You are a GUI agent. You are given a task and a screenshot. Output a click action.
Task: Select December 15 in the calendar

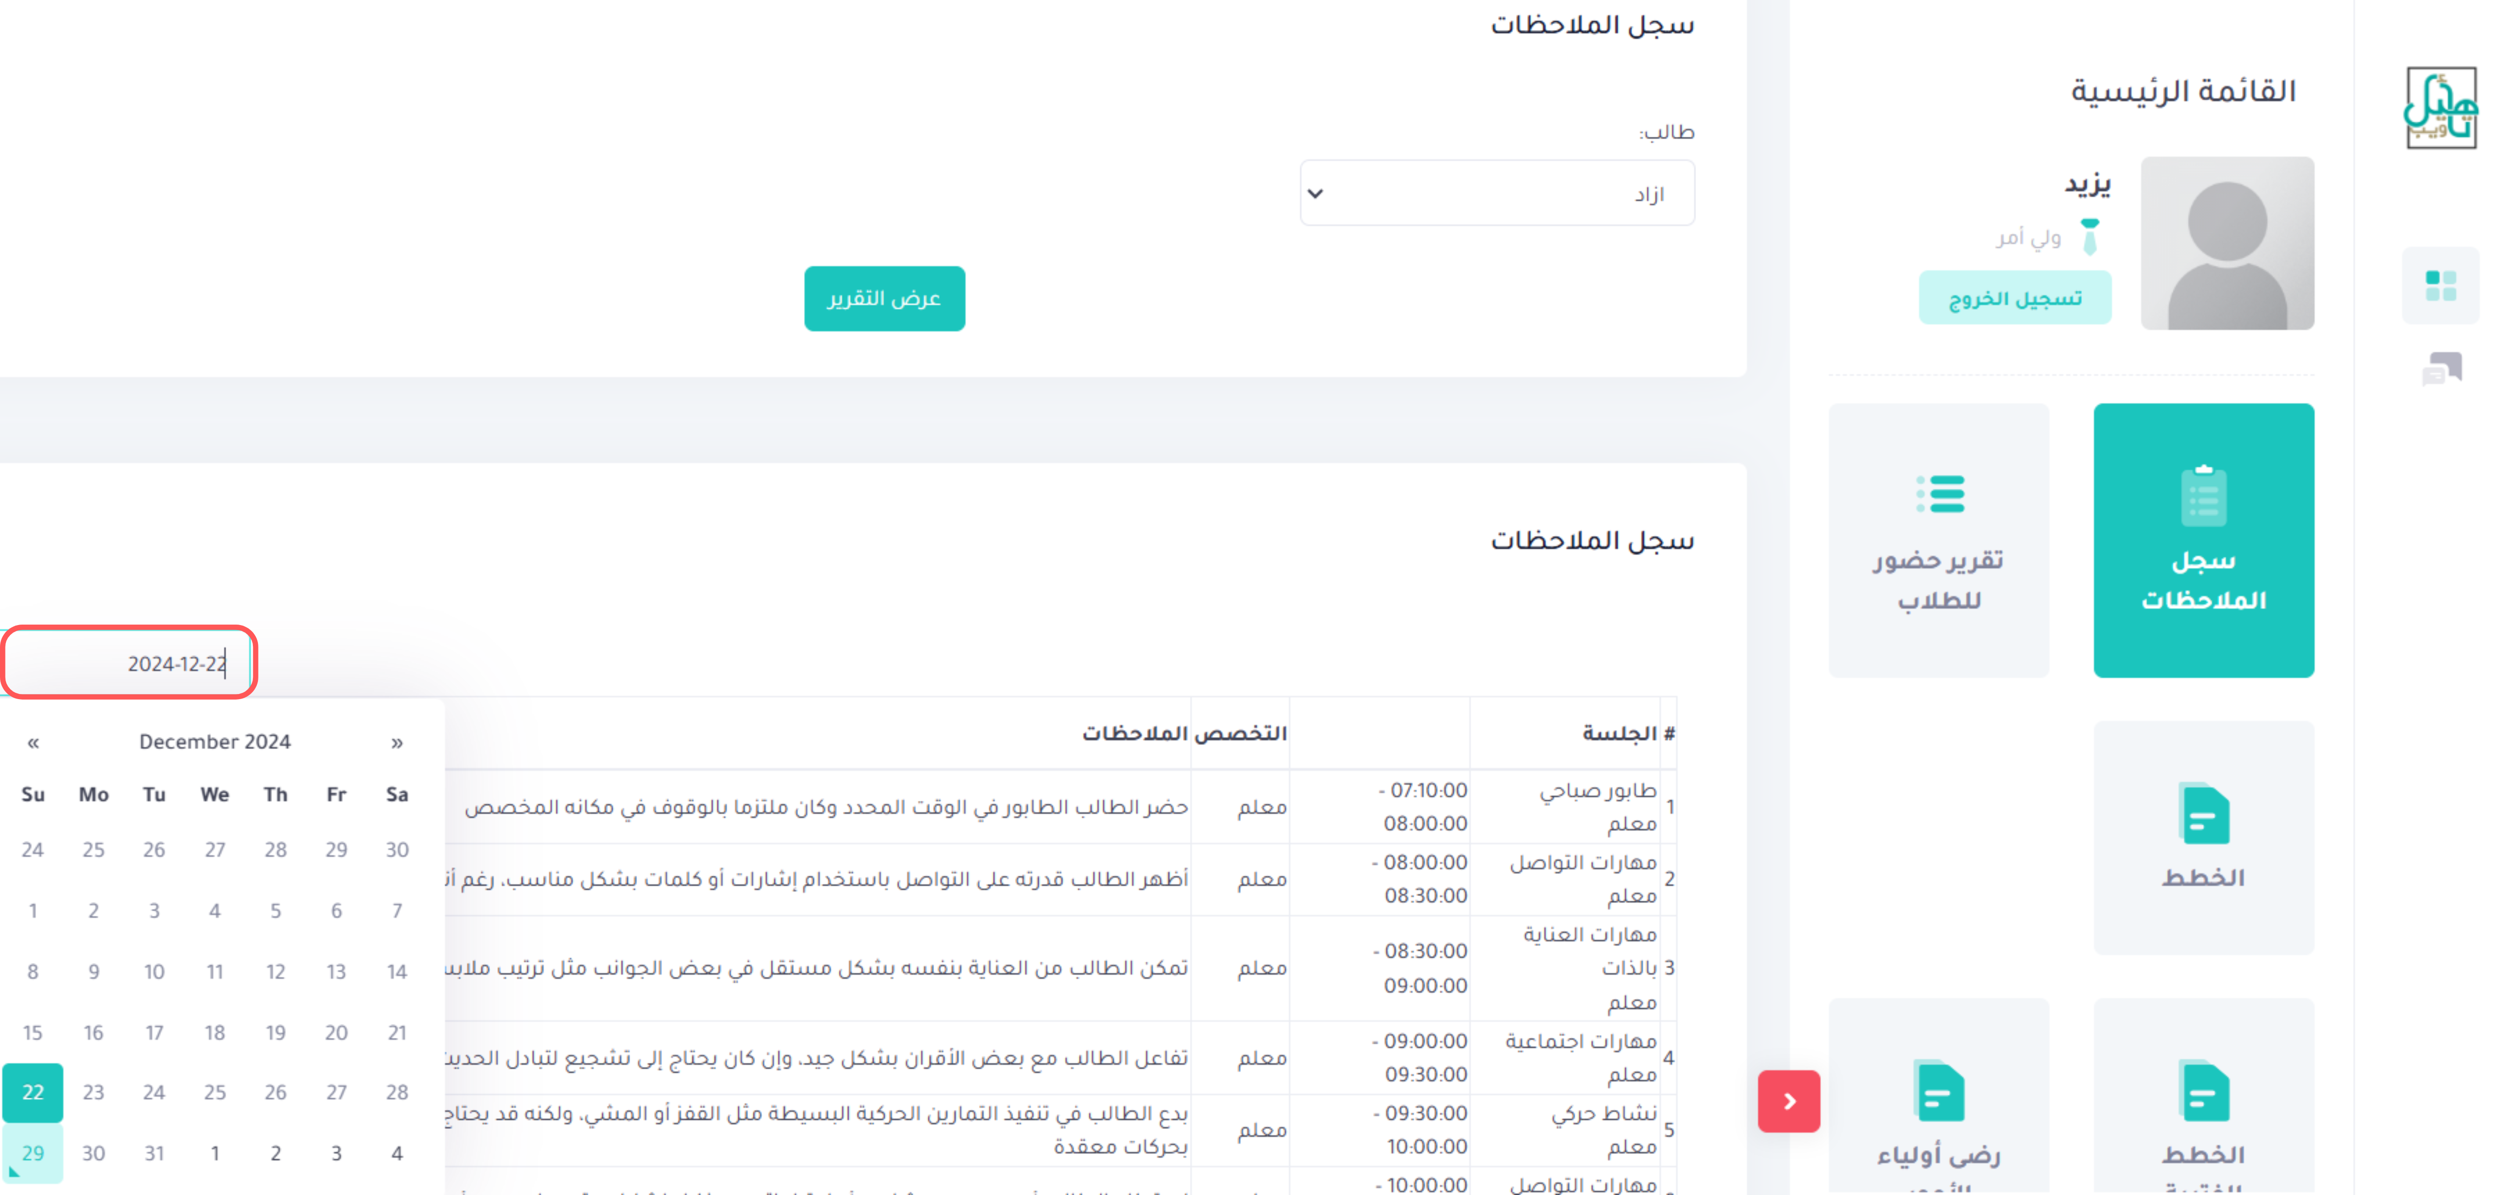point(33,1033)
